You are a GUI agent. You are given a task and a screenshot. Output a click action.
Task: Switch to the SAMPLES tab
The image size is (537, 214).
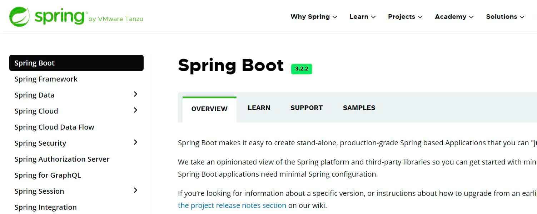[x=359, y=108]
